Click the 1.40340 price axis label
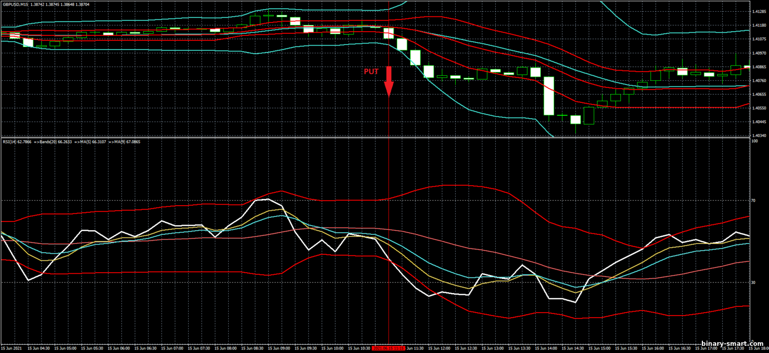 coord(759,136)
